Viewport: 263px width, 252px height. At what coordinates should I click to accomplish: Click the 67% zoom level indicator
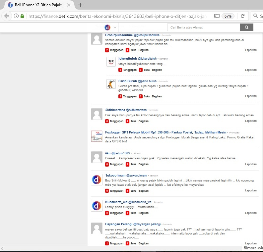click(x=228, y=16)
